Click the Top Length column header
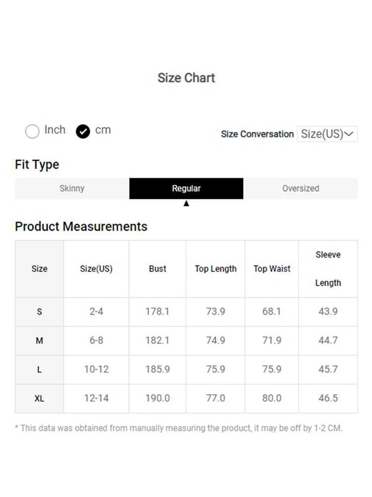Image resolution: width=372 pixels, height=497 pixels. 215,269
